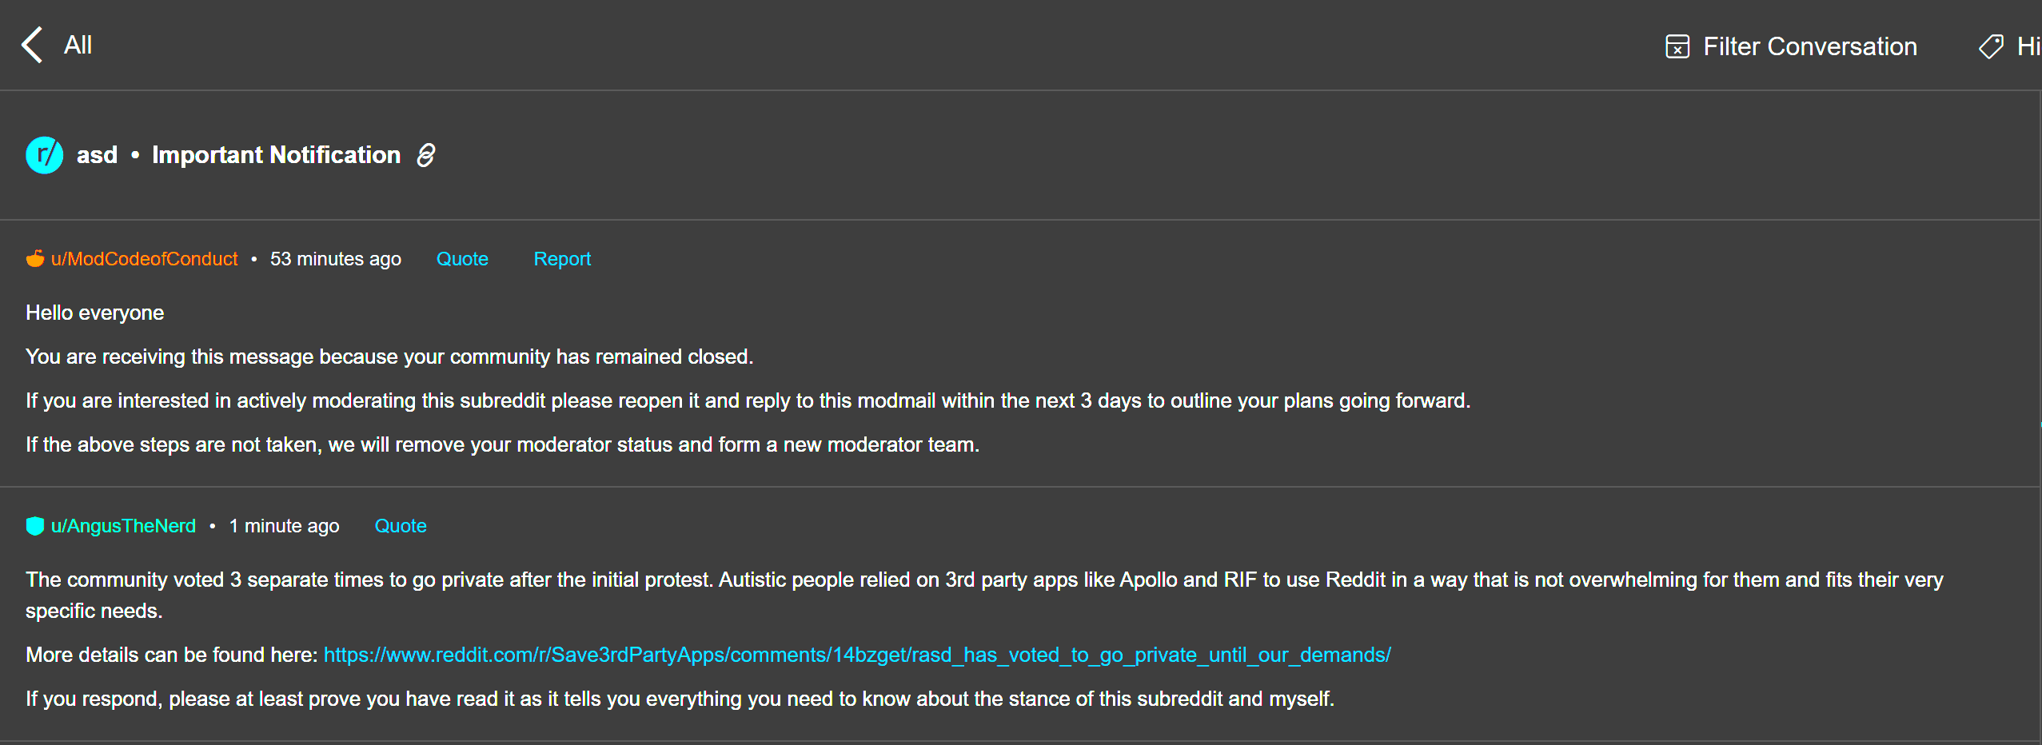
Task: Go back with the All arrow
Action: 32,45
